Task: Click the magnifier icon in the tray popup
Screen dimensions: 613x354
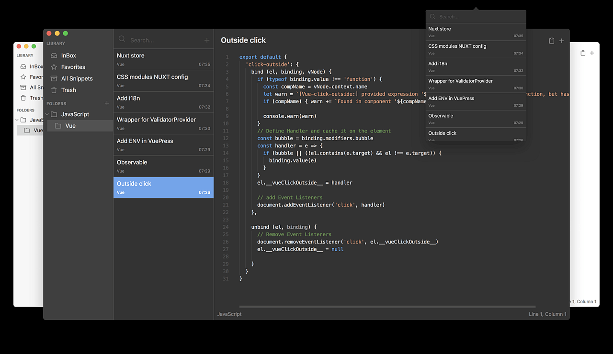Action: coord(432,16)
